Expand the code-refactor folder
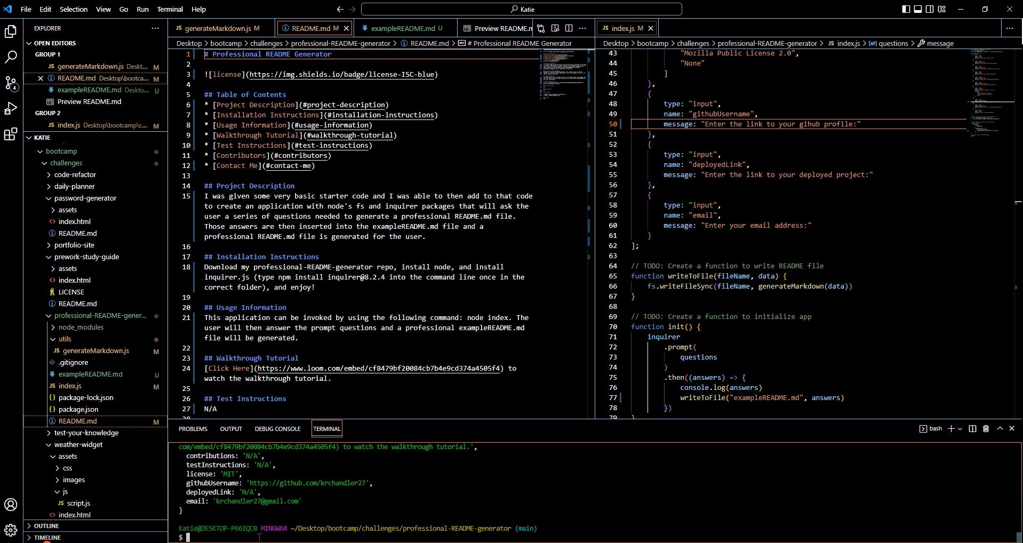 [x=75, y=174]
